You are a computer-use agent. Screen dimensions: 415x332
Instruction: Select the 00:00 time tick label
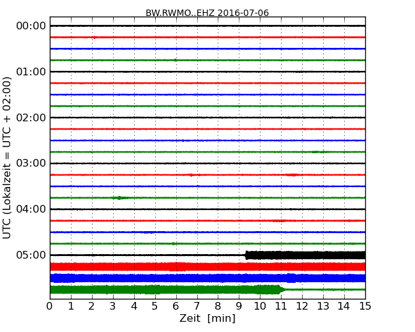pos(31,26)
